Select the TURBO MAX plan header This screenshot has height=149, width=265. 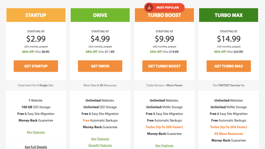229,15
